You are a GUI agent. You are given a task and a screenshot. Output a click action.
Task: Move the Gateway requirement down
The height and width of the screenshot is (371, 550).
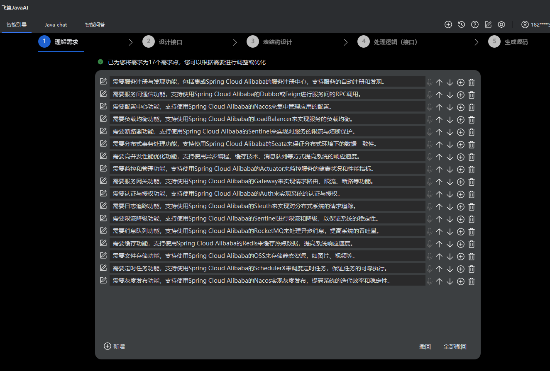[450, 182]
